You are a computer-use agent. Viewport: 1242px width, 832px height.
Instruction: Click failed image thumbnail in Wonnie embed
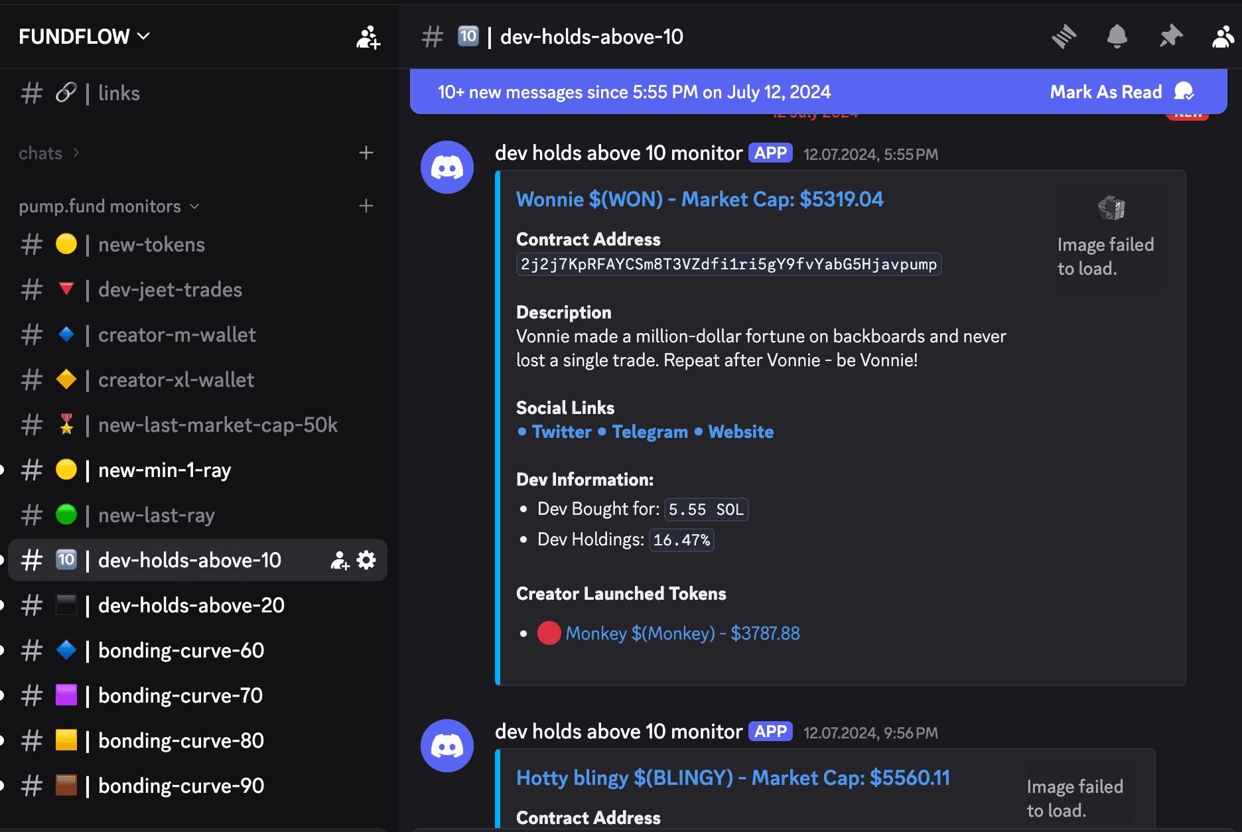point(1111,237)
